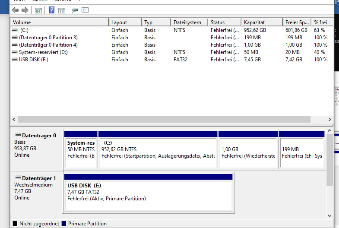Click the "601,86 GB" free space cell
The height and width of the screenshot is (228, 339).
coord(296,30)
